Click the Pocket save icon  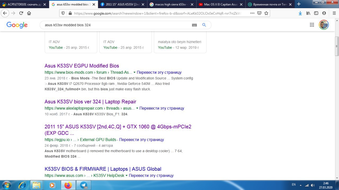tap(260, 13)
